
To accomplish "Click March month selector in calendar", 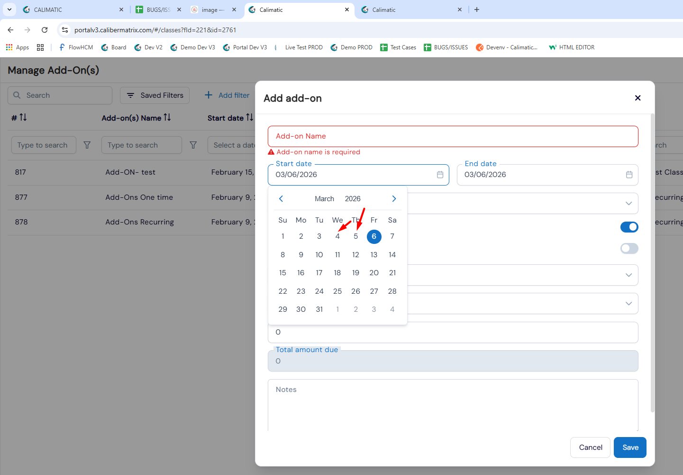I will (325, 199).
